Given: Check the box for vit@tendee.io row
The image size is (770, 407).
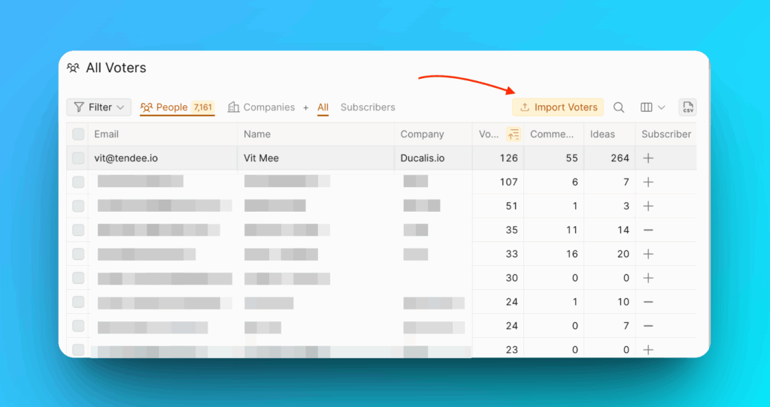Looking at the screenshot, I should click(78, 158).
